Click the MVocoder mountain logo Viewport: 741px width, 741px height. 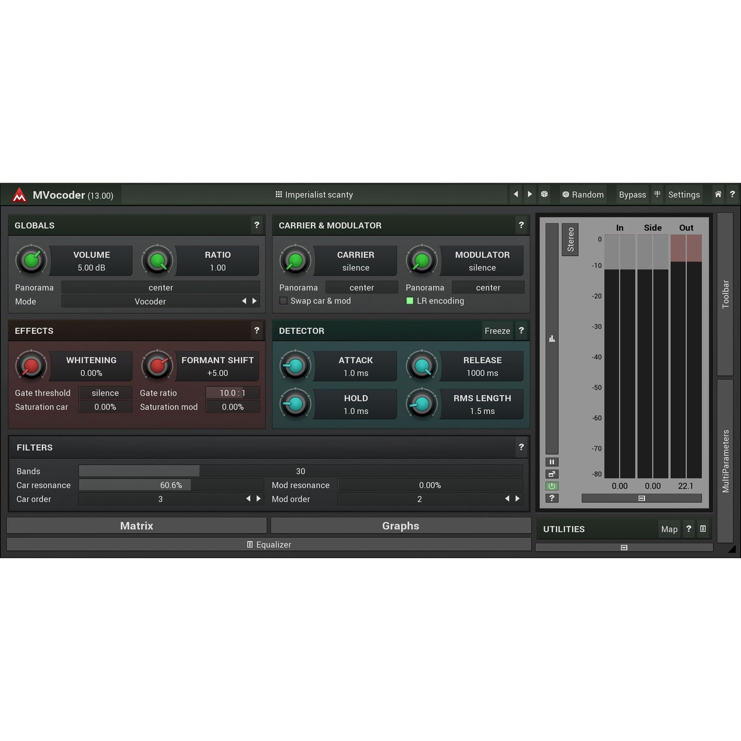[x=19, y=194]
